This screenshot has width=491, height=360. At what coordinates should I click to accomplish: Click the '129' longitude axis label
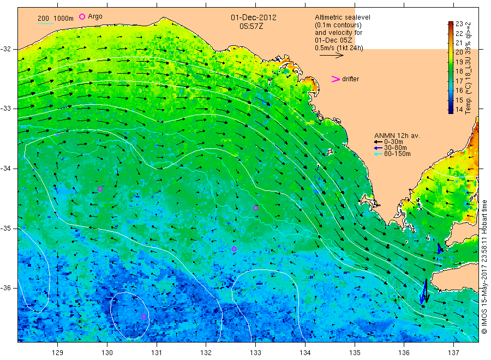58,353
